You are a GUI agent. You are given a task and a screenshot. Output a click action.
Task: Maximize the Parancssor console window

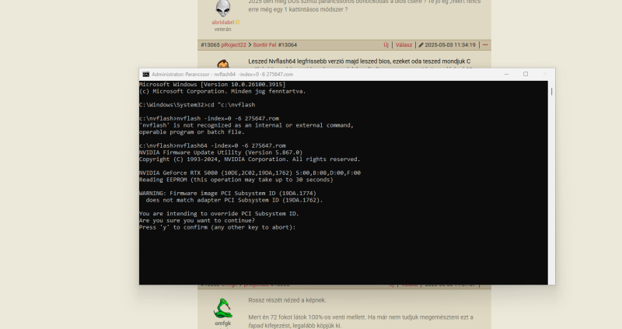pyautogui.click(x=526, y=74)
